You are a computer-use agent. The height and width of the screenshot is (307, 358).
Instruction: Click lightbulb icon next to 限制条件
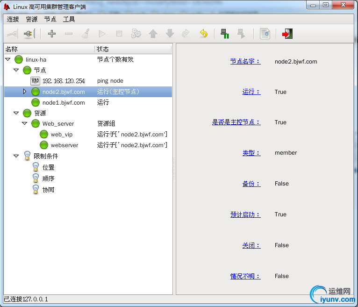[27, 156]
